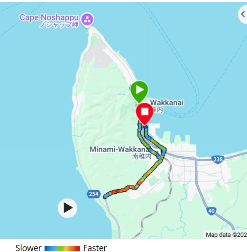
Task: Click the route 254 highway shield
Action: coord(94,194)
